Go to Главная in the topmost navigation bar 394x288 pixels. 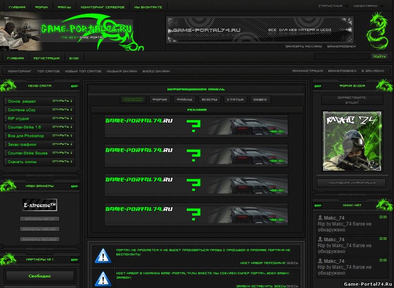[x=17, y=7]
